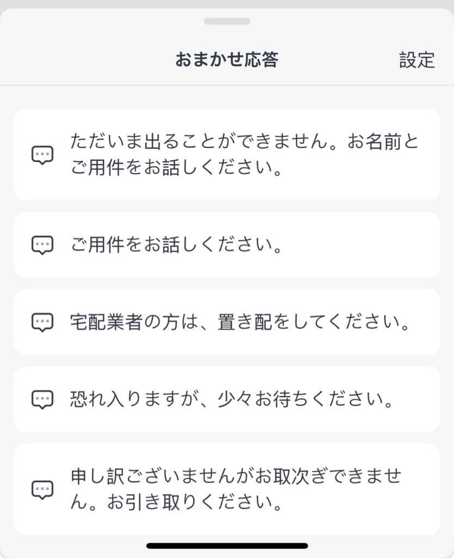
Task: Choose 恐れ入りますが、少々お待ちください response
Action: click(227, 399)
